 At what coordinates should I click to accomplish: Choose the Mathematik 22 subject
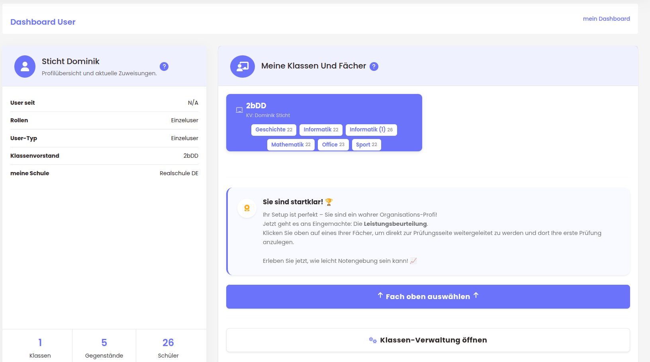291,145
